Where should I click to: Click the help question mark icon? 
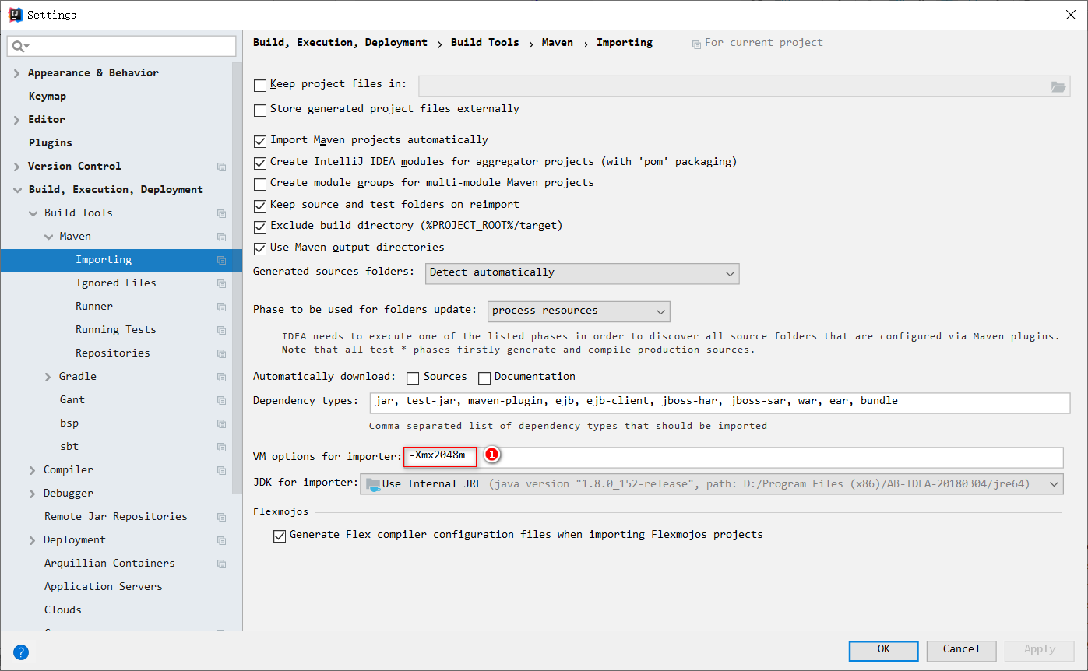click(x=21, y=652)
